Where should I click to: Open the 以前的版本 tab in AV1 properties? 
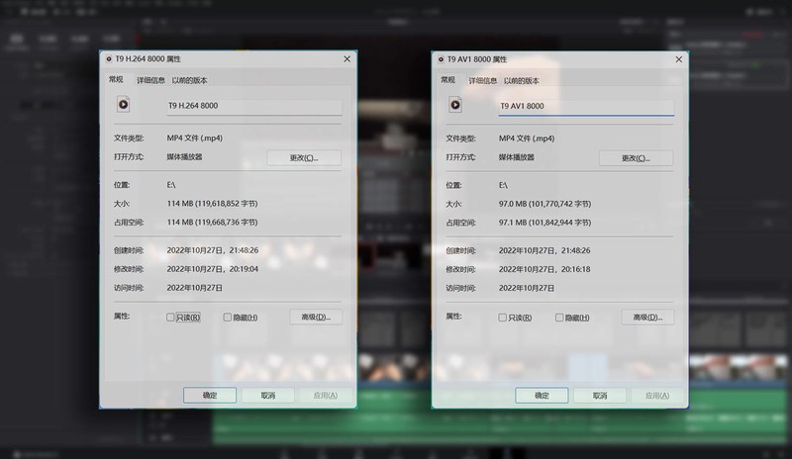522,81
